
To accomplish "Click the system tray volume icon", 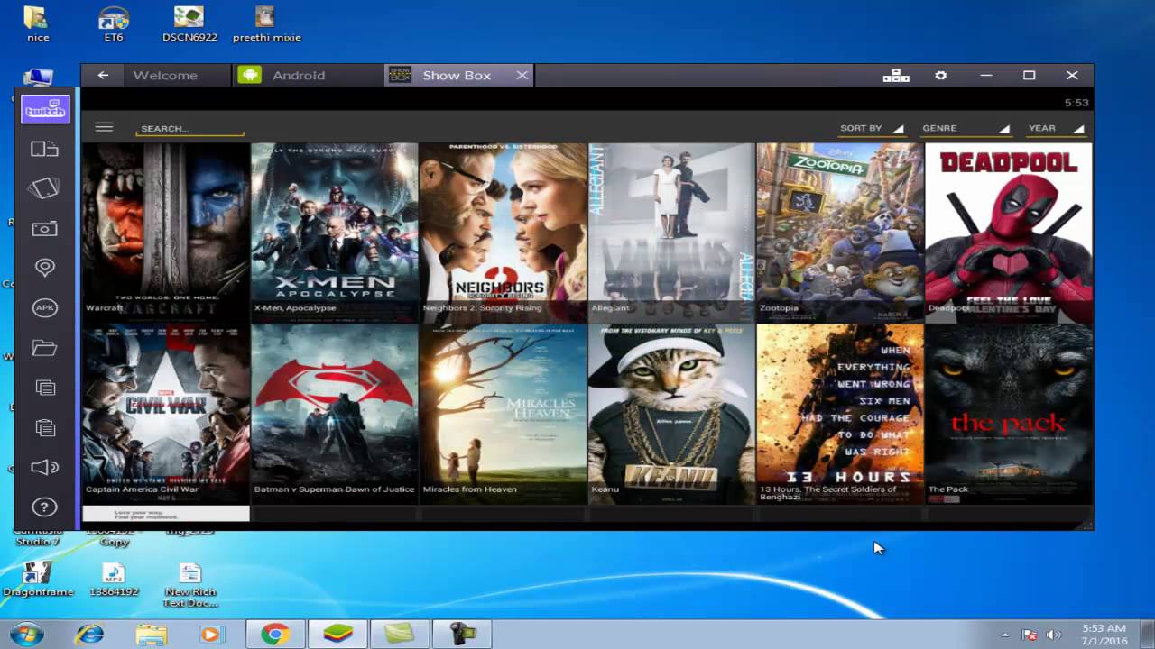I will pos(1052,635).
